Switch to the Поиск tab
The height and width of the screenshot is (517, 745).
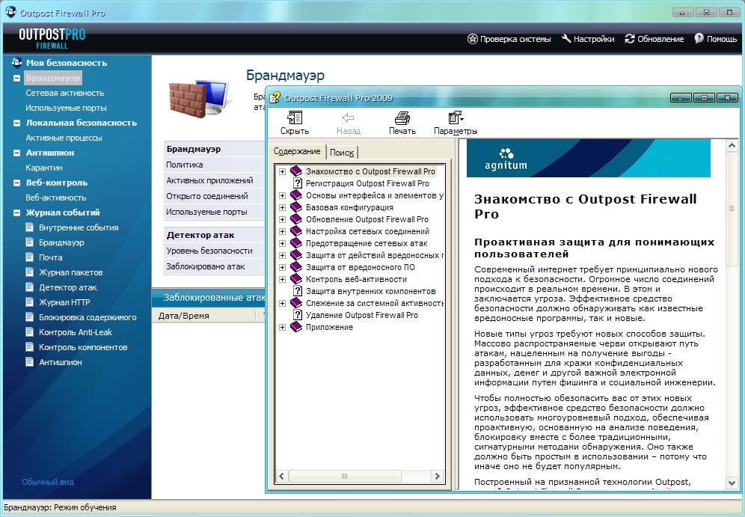342,153
